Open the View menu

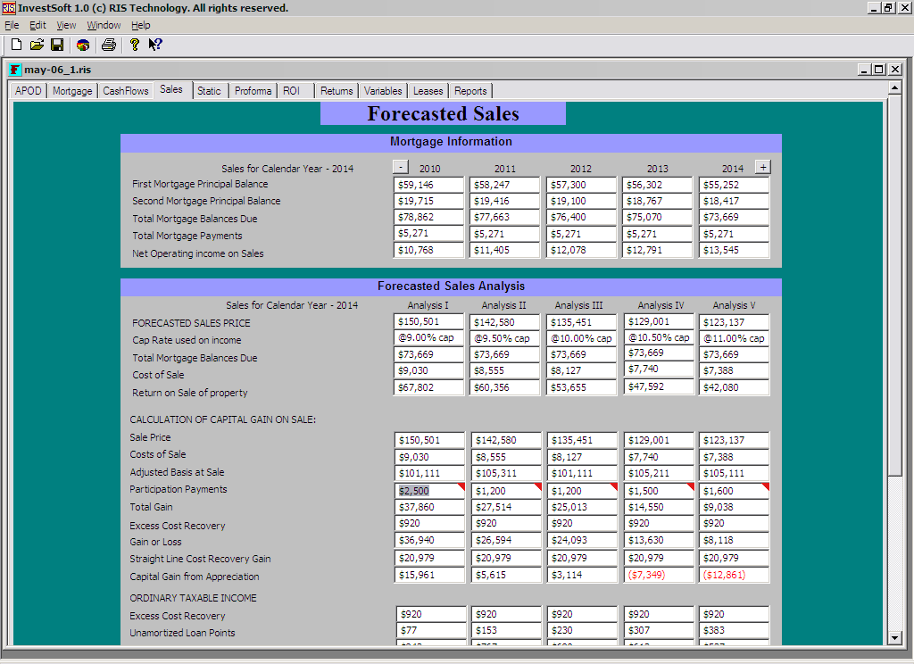point(66,25)
